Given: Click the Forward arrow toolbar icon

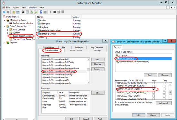Looking at the screenshot, I should click(x=8, y=12).
